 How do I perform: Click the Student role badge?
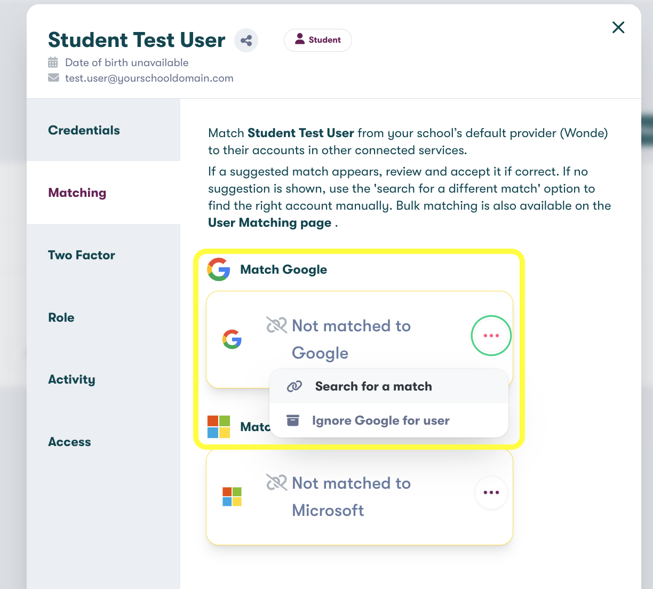click(x=317, y=40)
